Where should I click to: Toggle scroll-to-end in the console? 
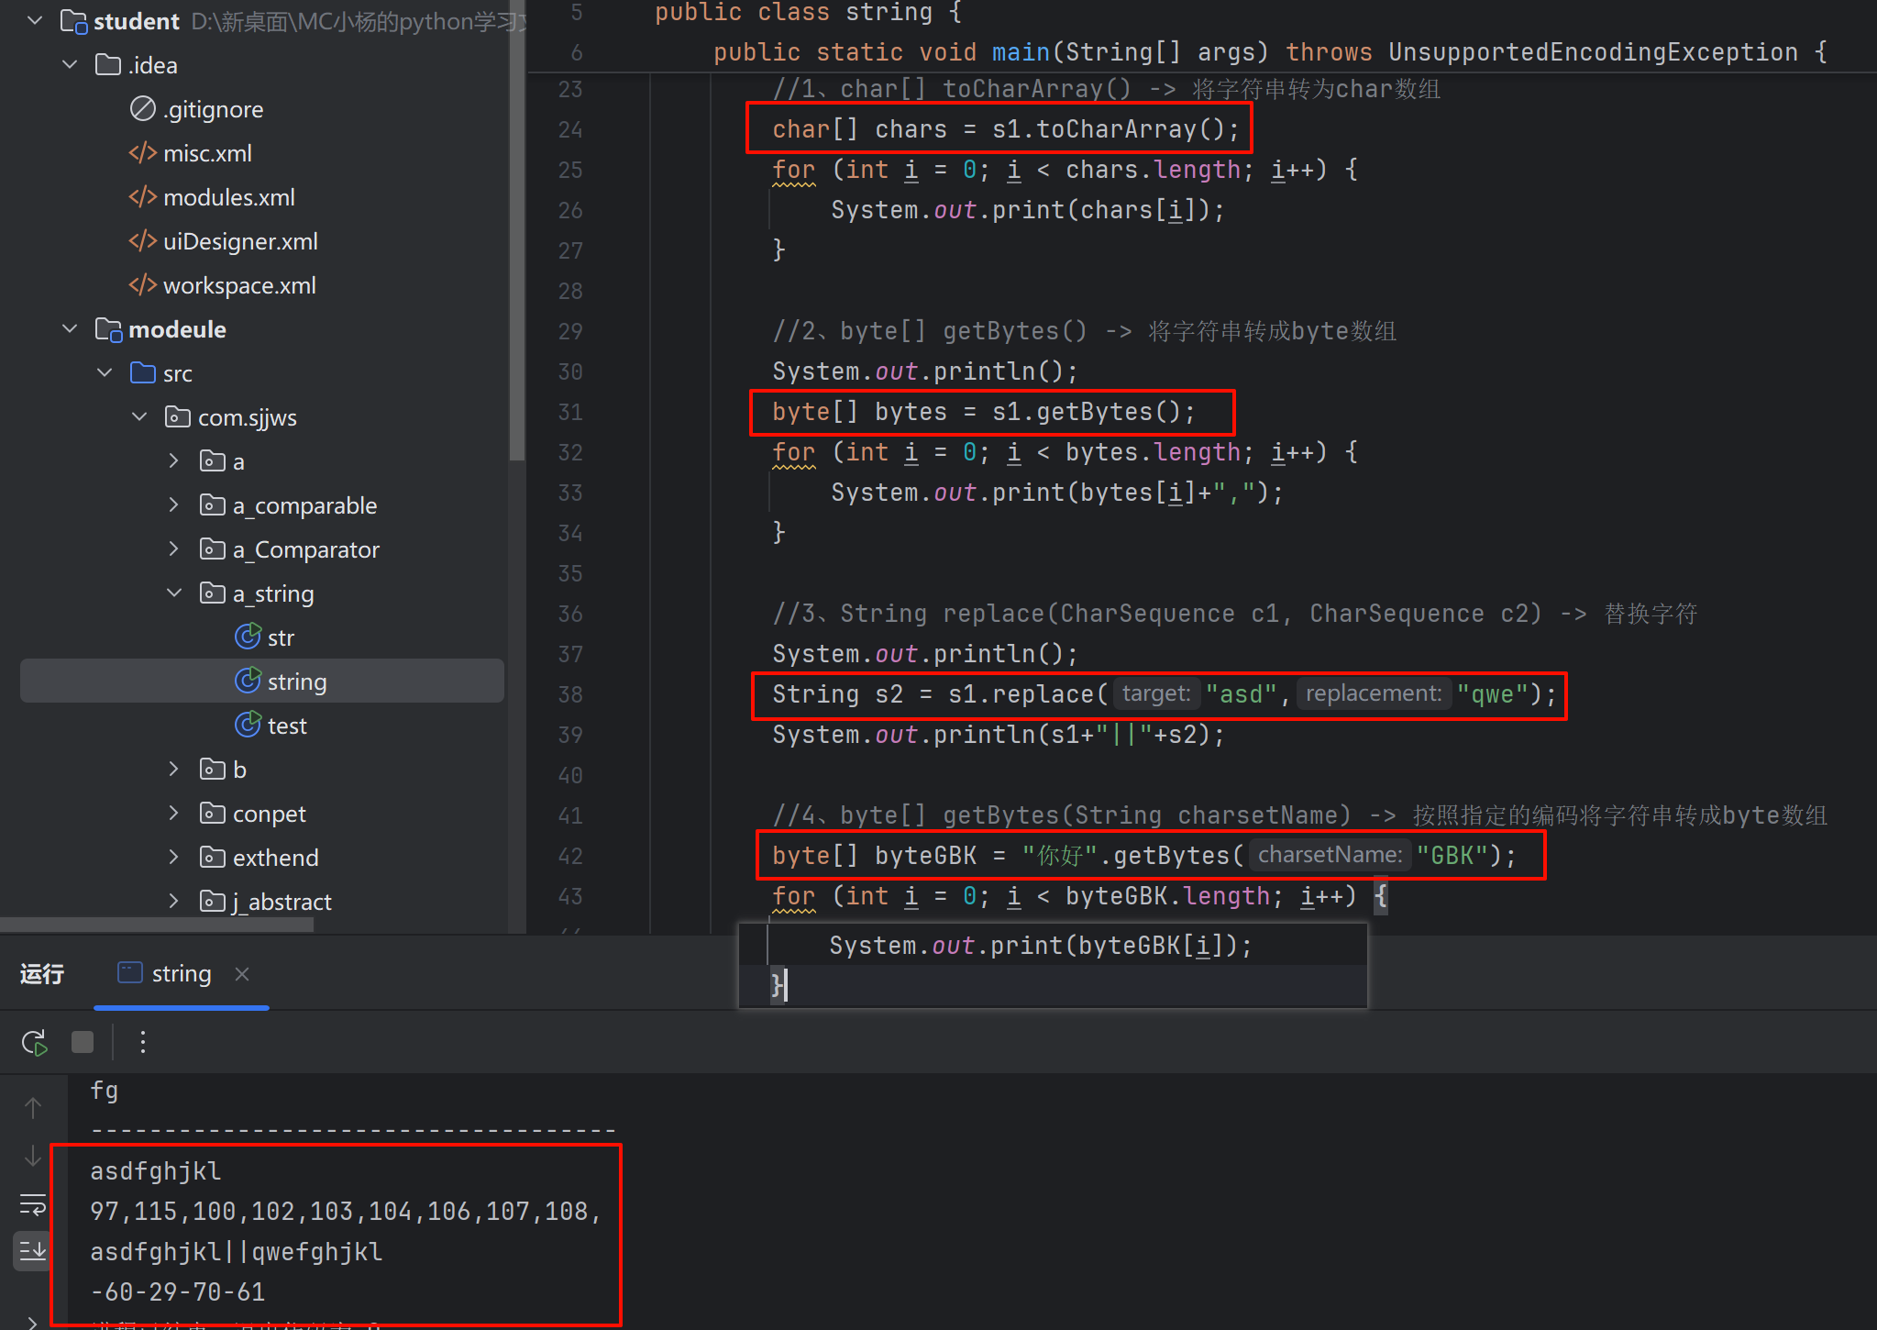(33, 1250)
